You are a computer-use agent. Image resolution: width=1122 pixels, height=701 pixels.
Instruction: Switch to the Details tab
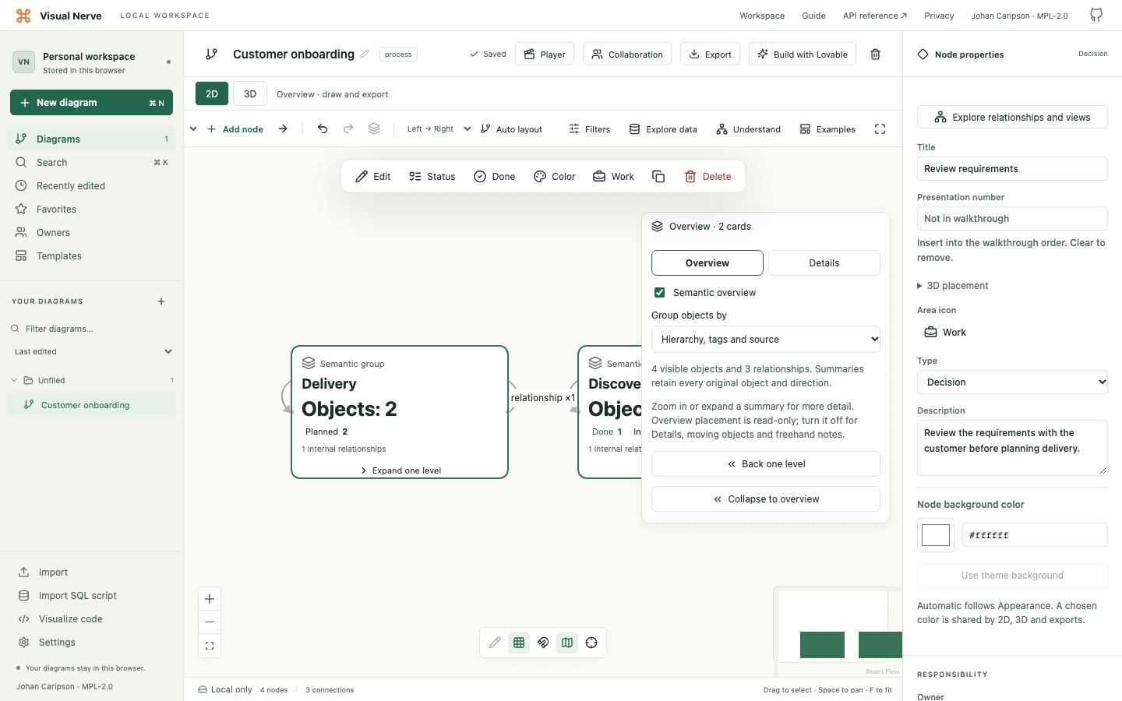point(824,262)
